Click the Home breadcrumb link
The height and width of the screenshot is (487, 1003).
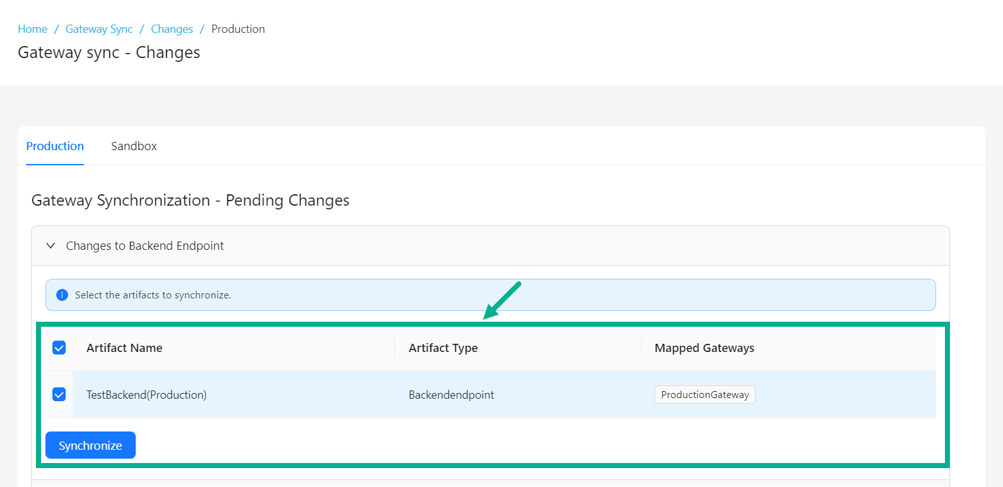pyautogui.click(x=32, y=29)
